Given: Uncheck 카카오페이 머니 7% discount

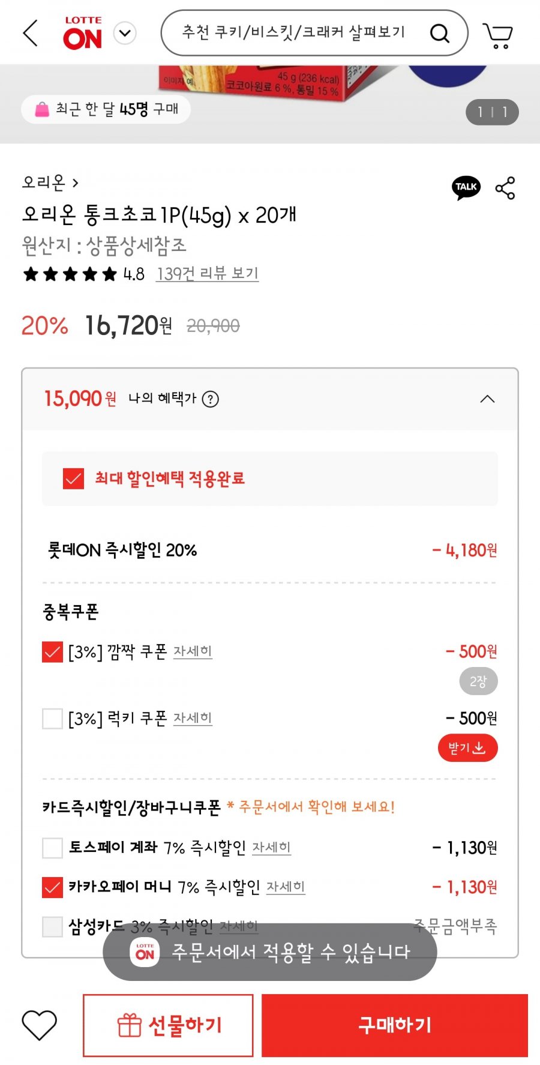Looking at the screenshot, I should (x=53, y=887).
